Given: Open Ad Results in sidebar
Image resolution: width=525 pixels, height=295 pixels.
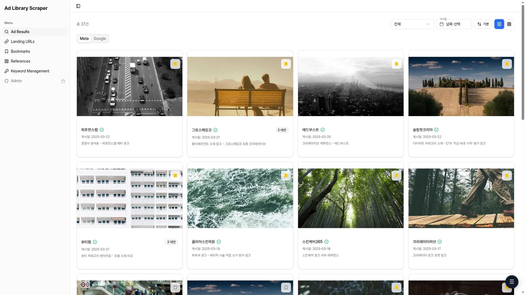Looking at the screenshot, I should pos(35,32).
